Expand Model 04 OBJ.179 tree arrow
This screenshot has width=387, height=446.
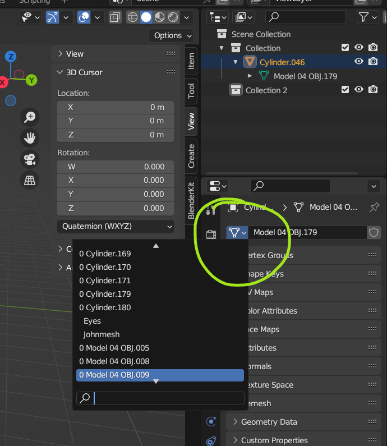click(x=250, y=76)
